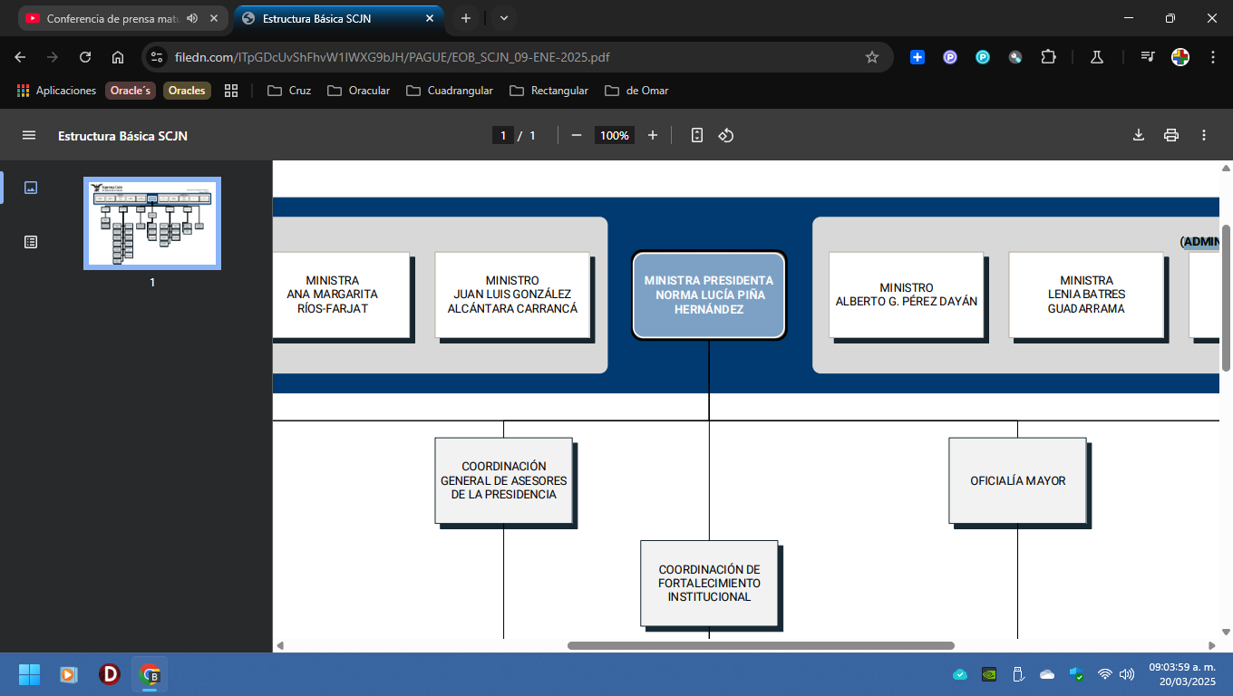Click the horizontal scrollbar of the PDF
1233x696 pixels.
[x=761, y=645]
